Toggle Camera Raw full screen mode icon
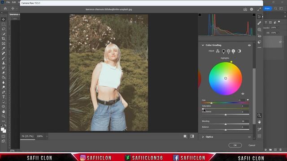This screenshot has width=287, height=161. pos(259,9)
